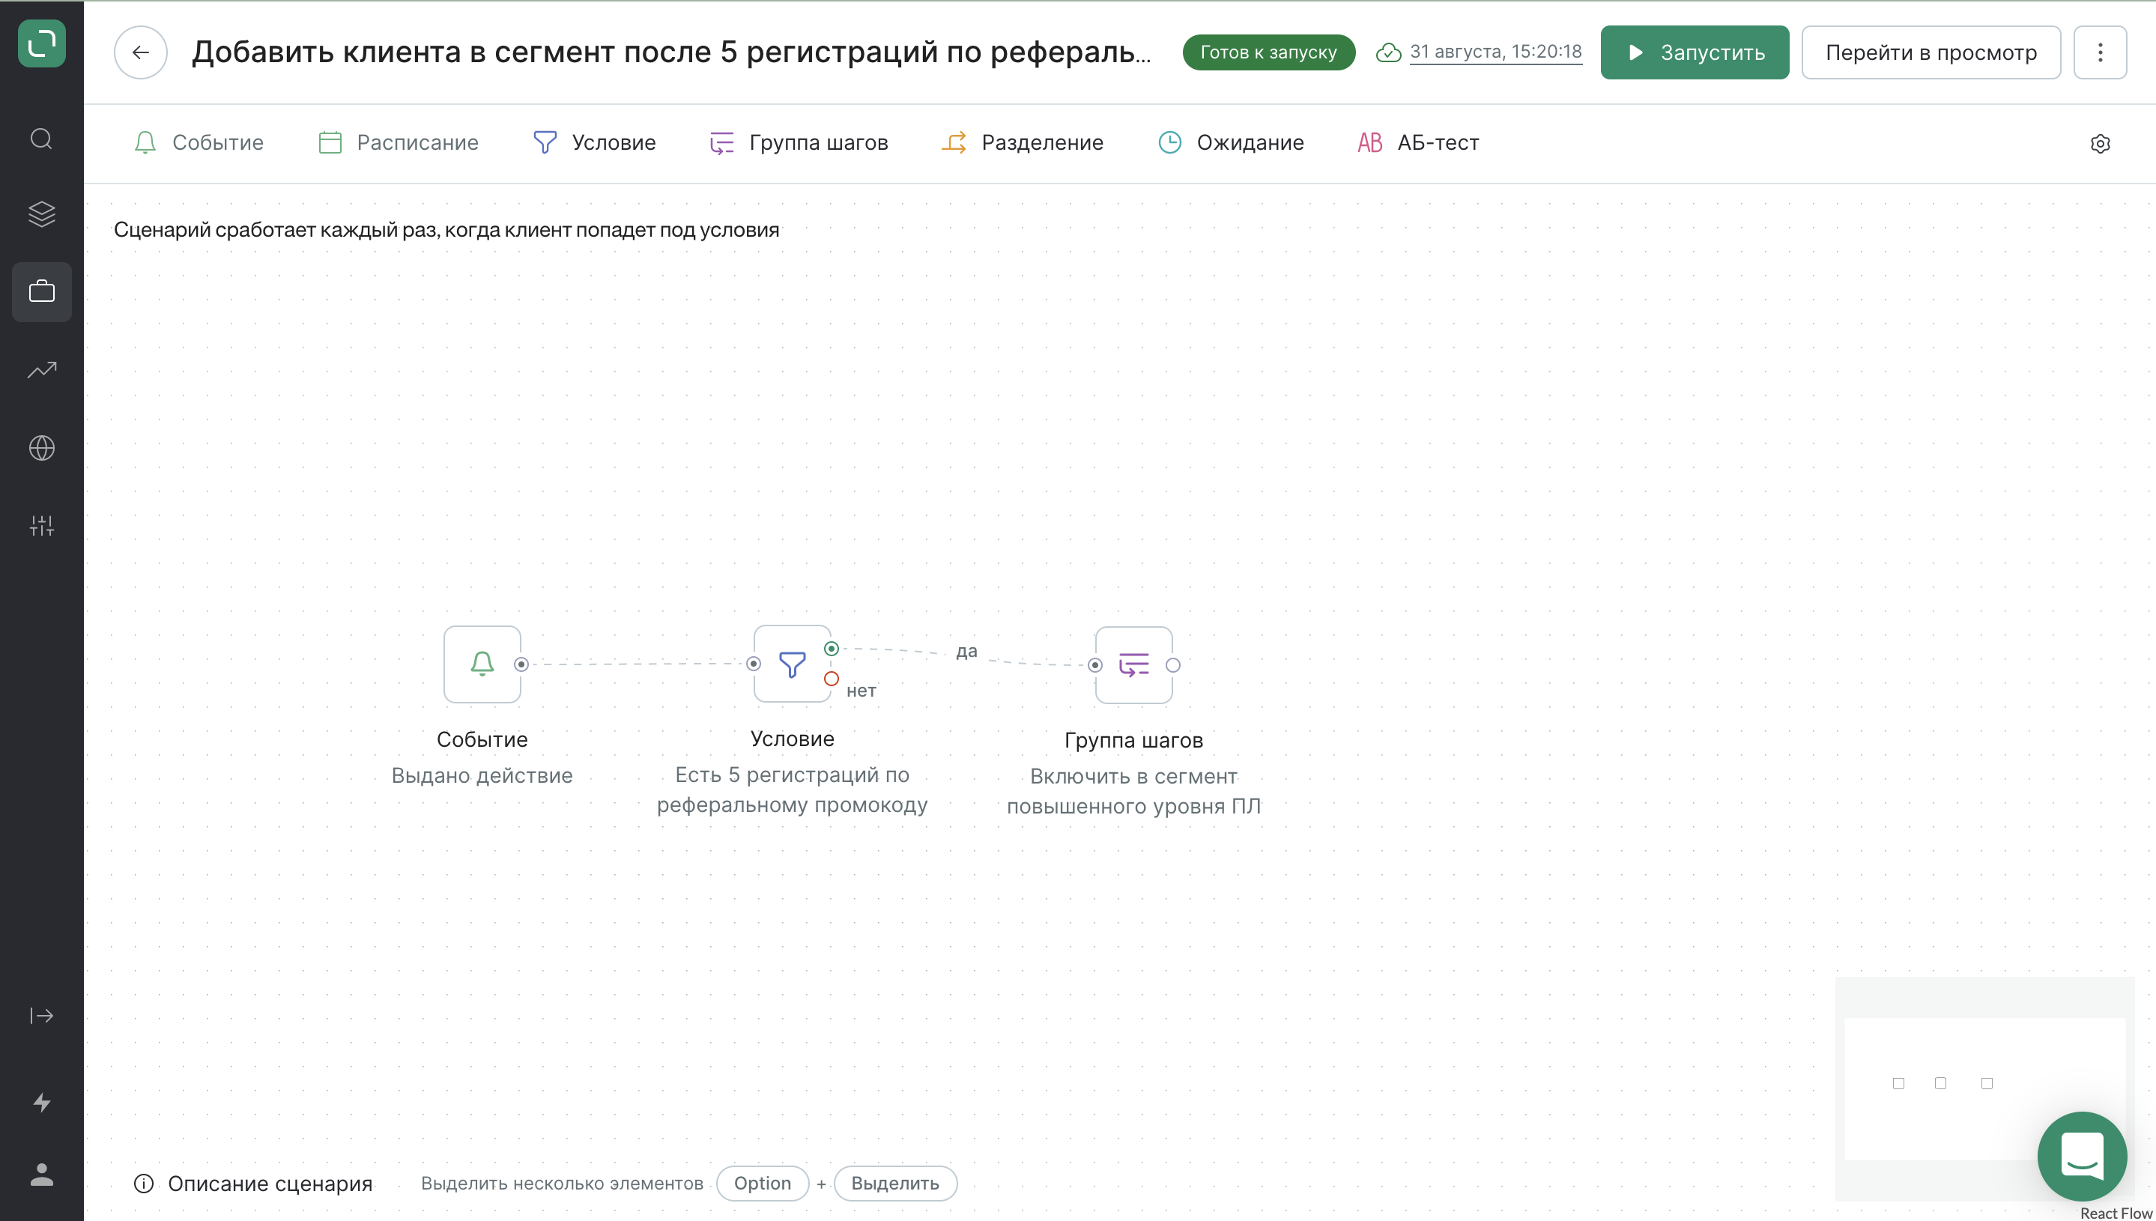
Task: Click the Option key hint button
Action: click(x=763, y=1184)
